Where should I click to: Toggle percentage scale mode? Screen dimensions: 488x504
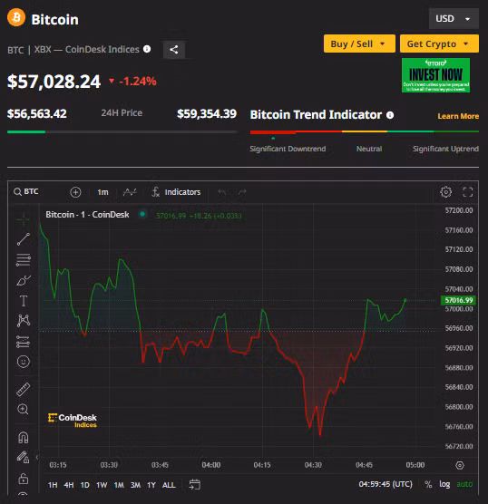428,484
